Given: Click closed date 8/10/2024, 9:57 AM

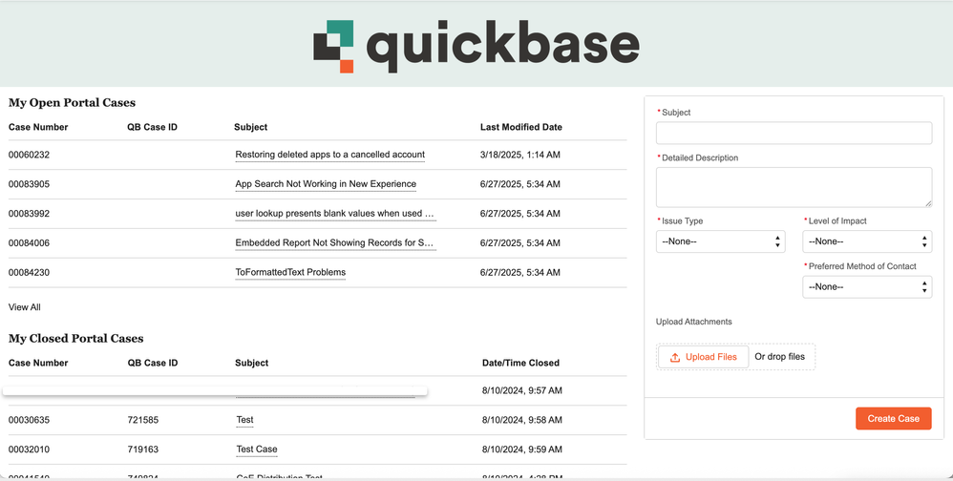Looking at the screenshot, I should 522,390.
